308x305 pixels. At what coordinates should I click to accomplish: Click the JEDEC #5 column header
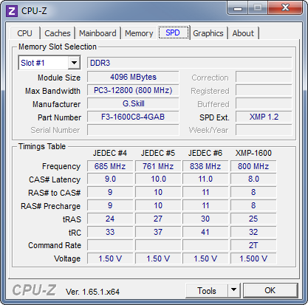(158, 153)
